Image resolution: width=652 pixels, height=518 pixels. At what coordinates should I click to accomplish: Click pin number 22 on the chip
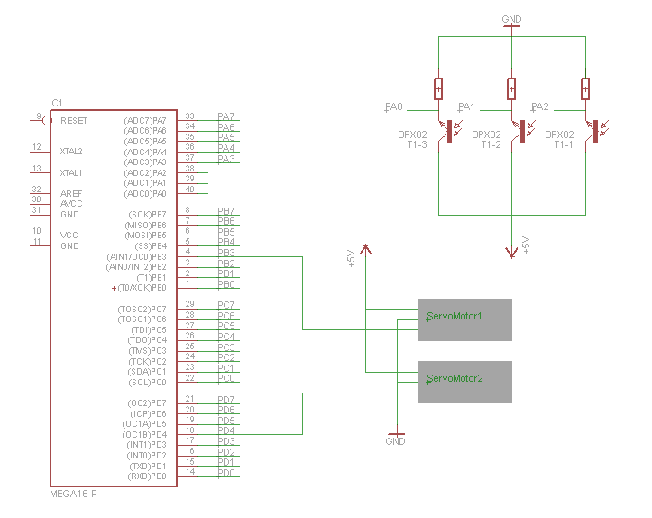coord(190,378)
